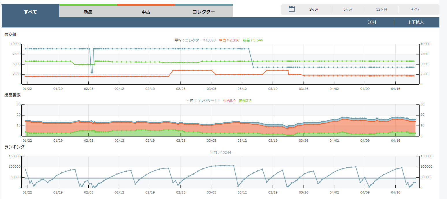Open the 中古 tab
The height and width of the screenshot is (199, 447).
point(146,12)
